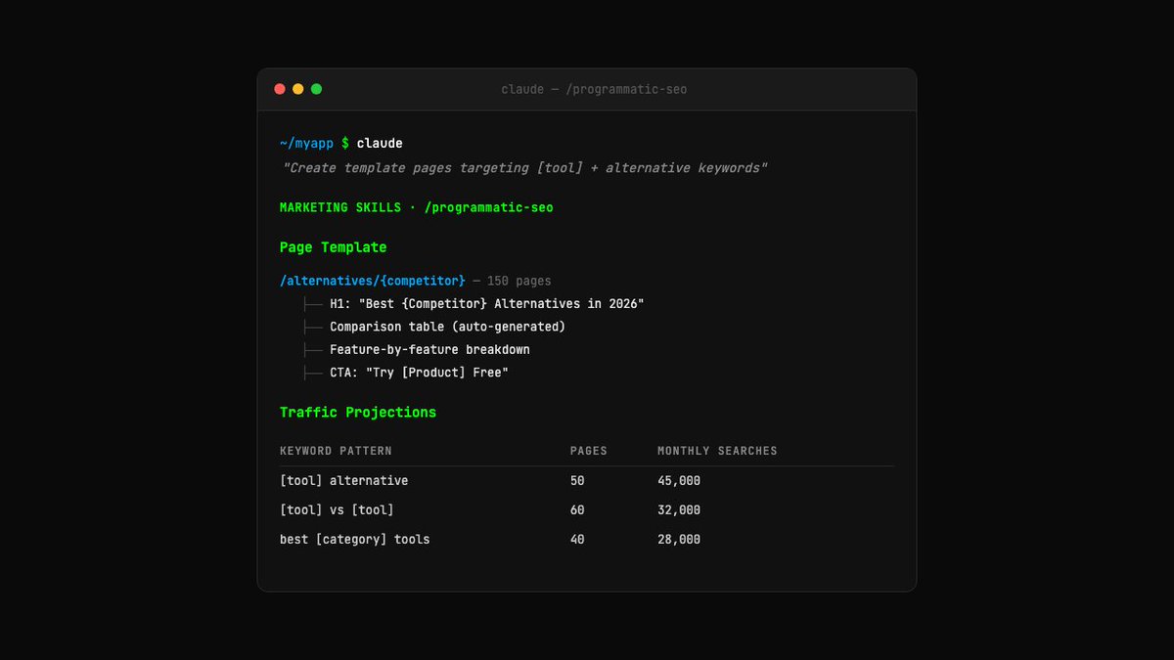The height and width of the screenshot is (660, 1174).
Task: Click the MONTHLY SEARCHES column header
Action: 717,451
